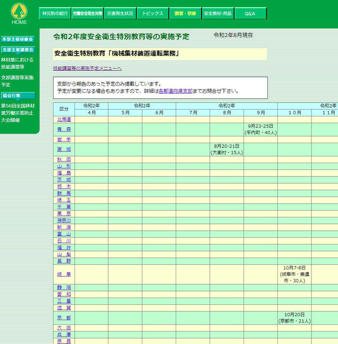The image size is (338, 344).
Task: Follow the 技能講習等の実施予定メニューへ link
Action: coord(87,68)
